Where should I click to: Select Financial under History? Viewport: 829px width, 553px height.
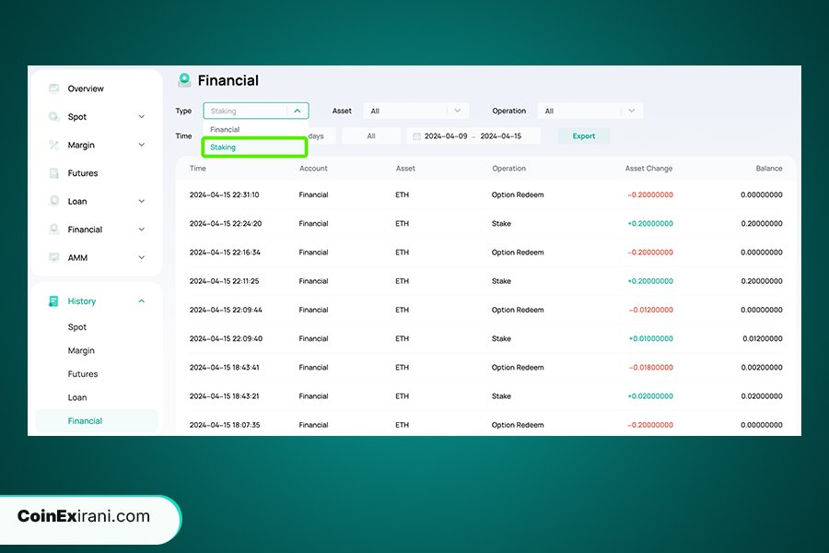(x=96, y=420)
